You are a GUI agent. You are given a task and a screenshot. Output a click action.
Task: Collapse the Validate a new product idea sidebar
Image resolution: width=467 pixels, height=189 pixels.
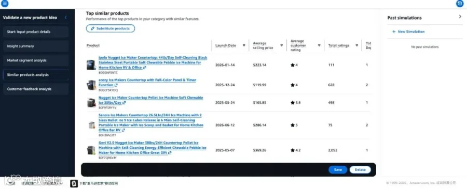tap(65, 18)
